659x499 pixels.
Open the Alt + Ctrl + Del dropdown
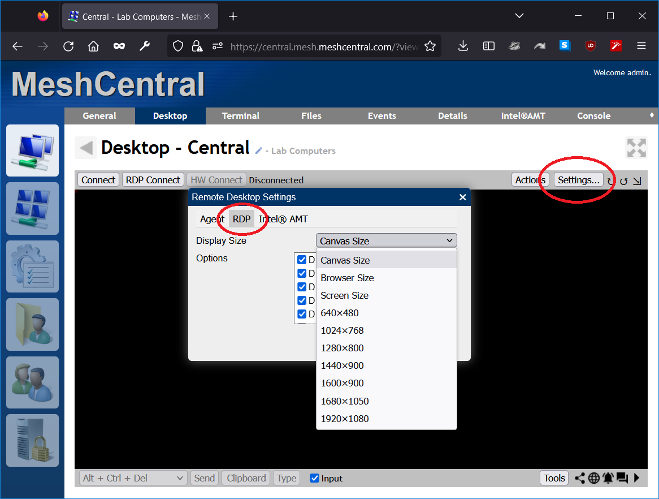click(x=132, y=478)
